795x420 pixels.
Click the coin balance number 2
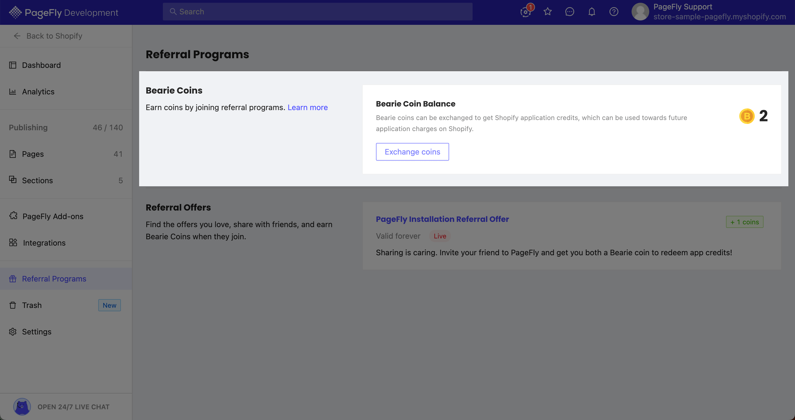(x=763, y=116)
